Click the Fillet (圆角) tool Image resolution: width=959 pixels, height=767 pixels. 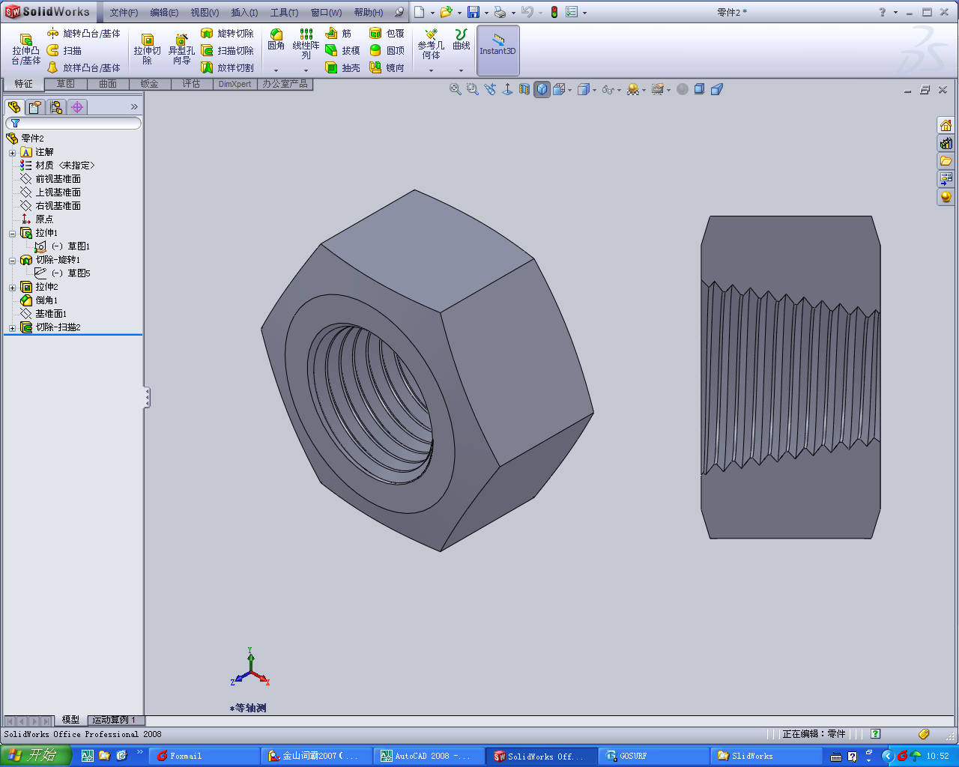276,40
